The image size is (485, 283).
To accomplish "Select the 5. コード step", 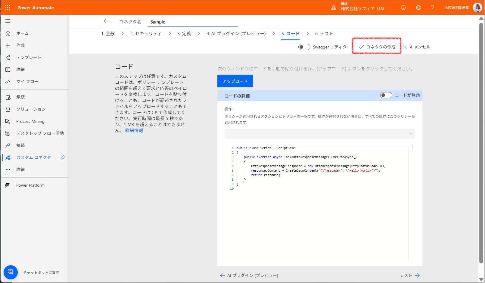I will pos(291,34).
